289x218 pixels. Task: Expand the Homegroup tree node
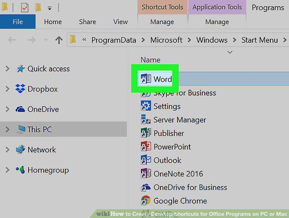pos(8,170)
